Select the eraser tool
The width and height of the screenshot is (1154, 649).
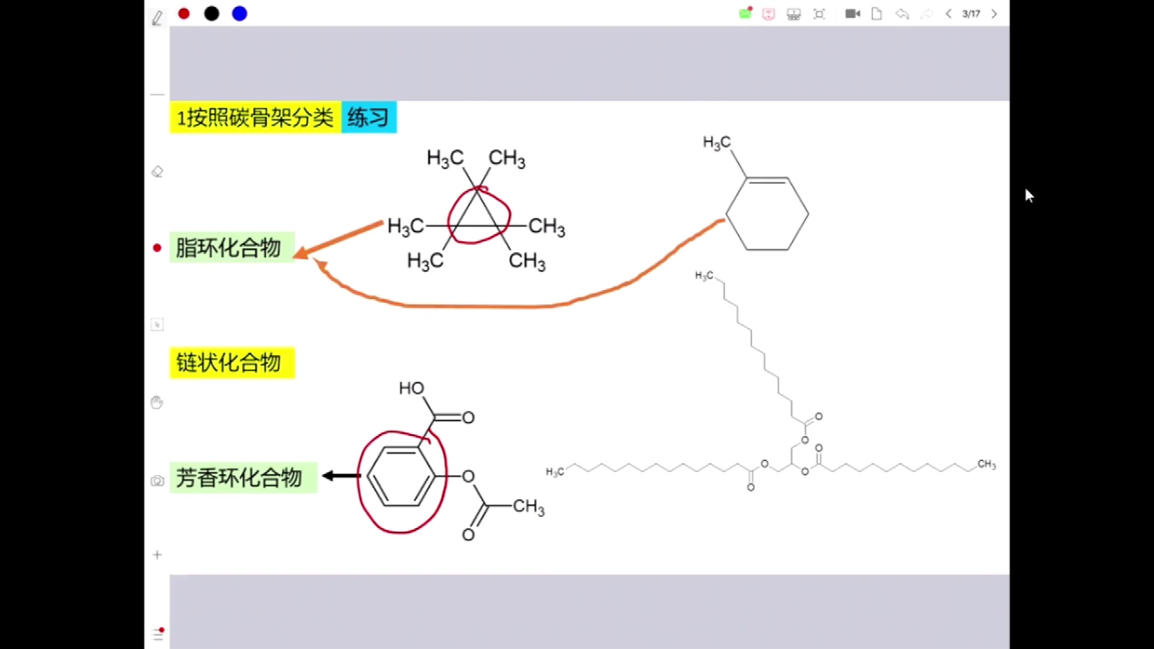[157, 172]
